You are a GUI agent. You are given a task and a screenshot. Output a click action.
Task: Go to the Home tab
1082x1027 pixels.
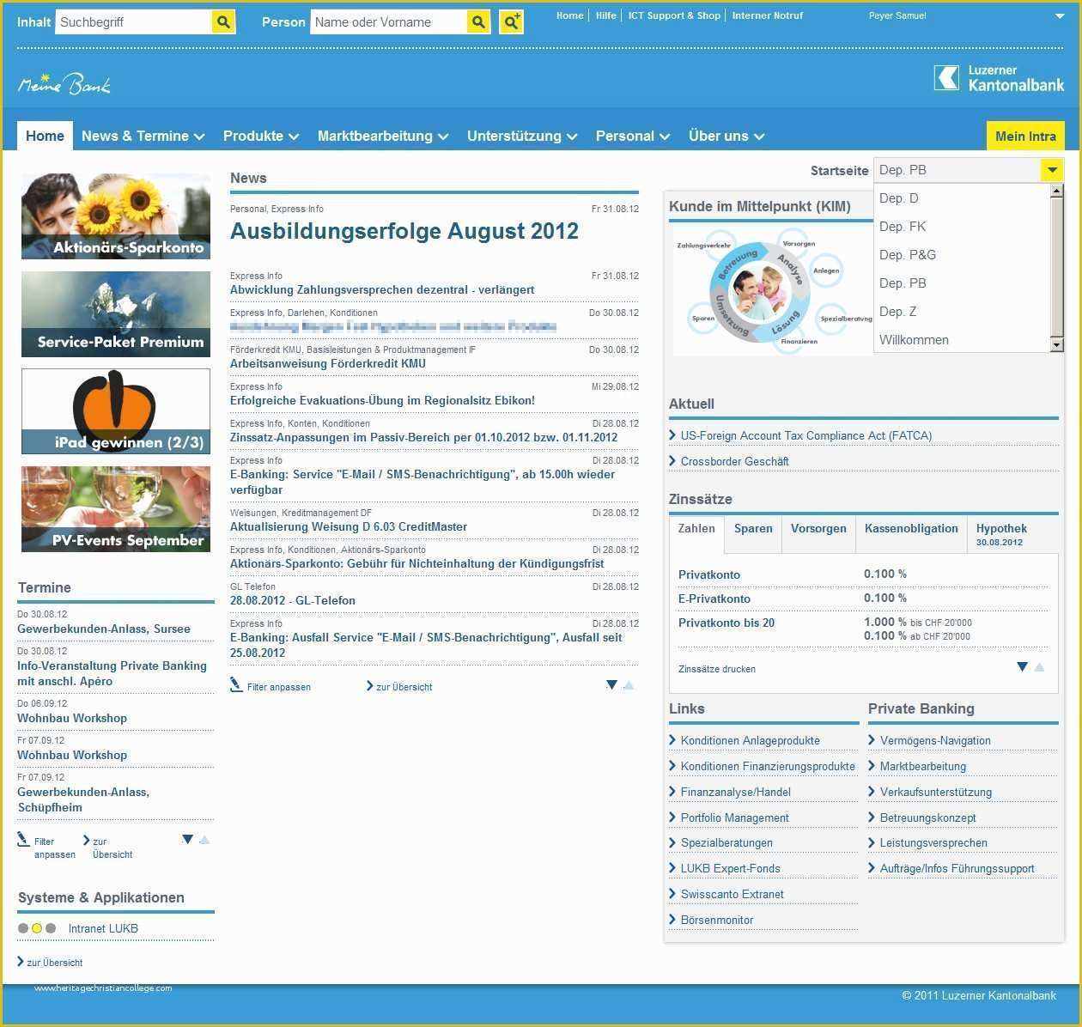point(45,136)
